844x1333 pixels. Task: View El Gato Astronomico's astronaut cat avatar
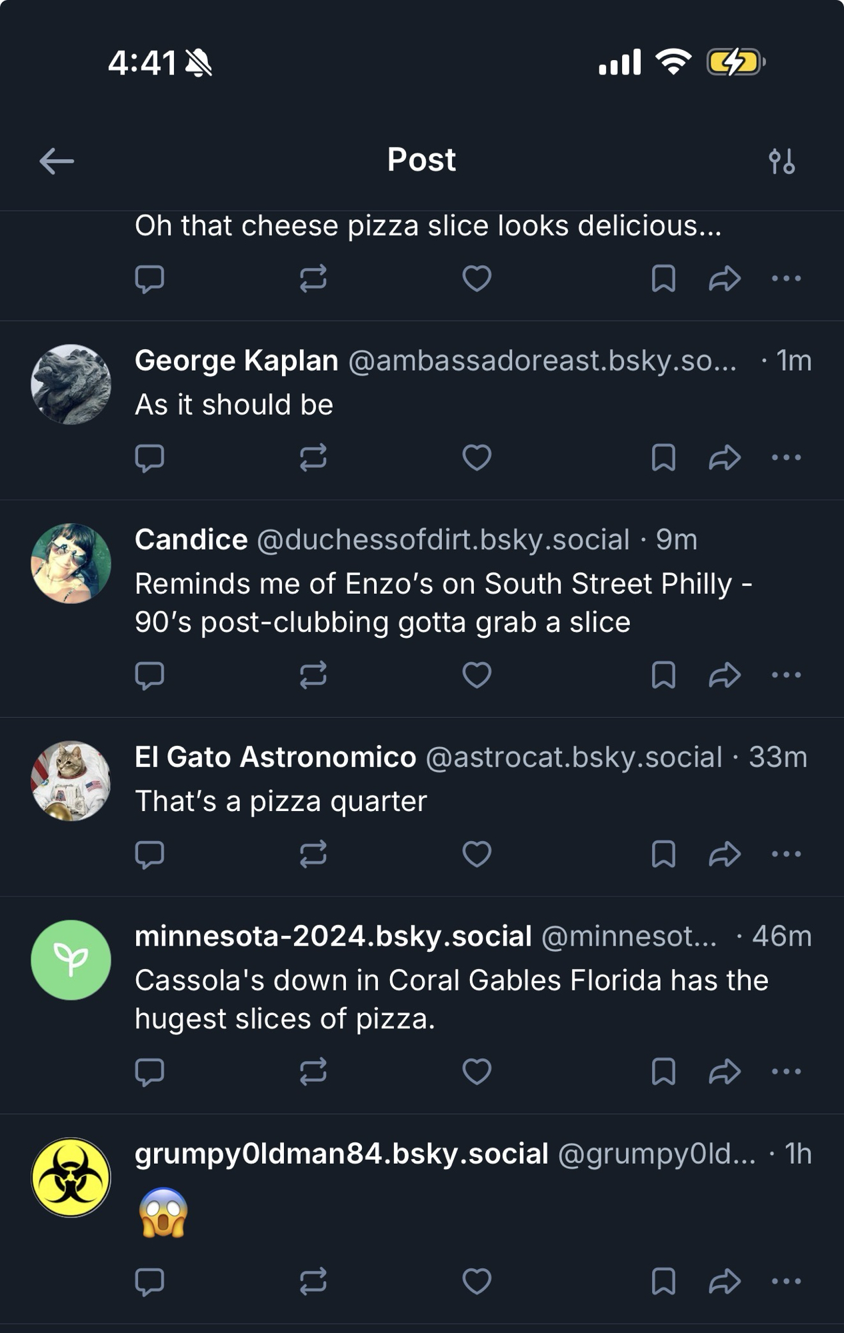click(71, 780)
